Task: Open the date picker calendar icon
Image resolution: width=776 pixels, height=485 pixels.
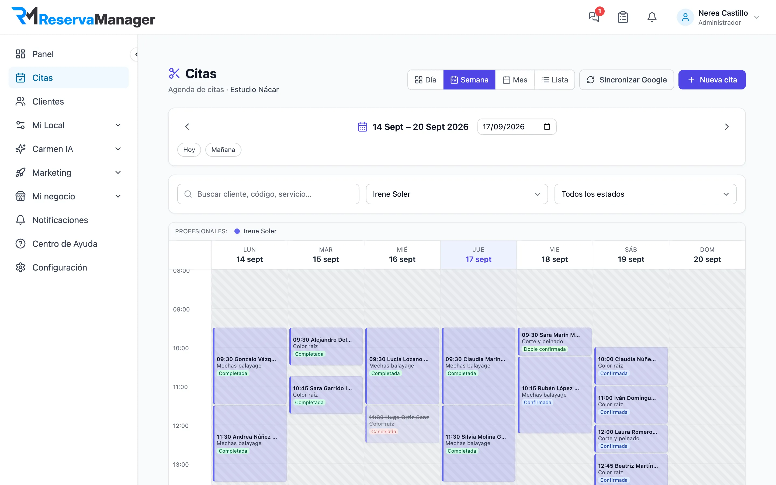Action: coord(547,126)
